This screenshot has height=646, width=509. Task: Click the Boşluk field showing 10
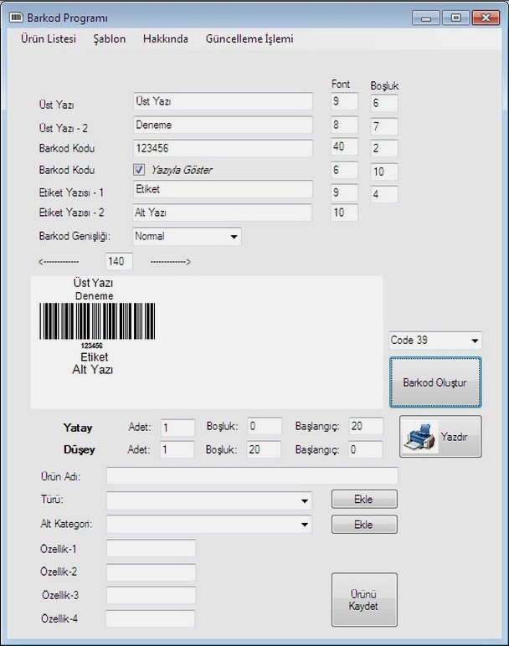pos(384,172)
